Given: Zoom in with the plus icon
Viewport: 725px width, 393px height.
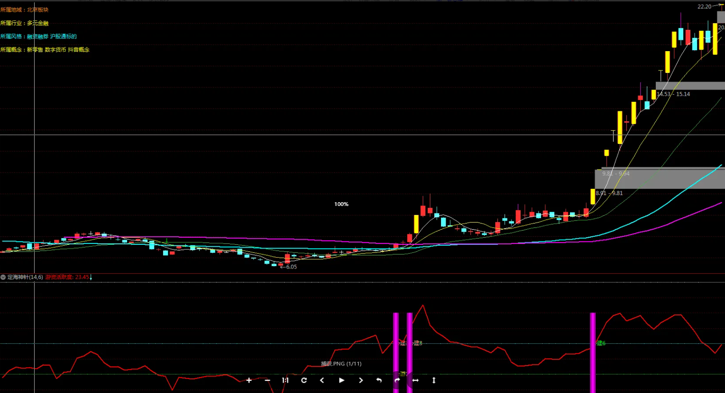Looking at the screenshot, I should 249,380.
